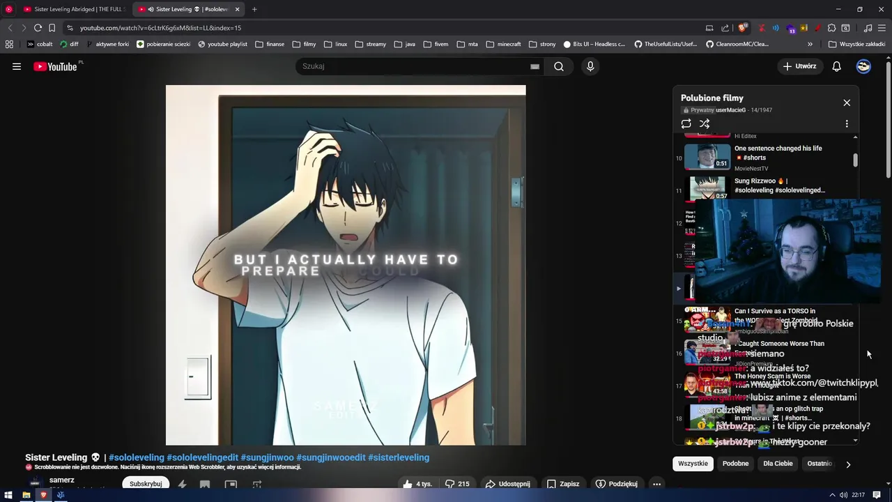Click the Subskrybuj button

(x=146, y=484)
